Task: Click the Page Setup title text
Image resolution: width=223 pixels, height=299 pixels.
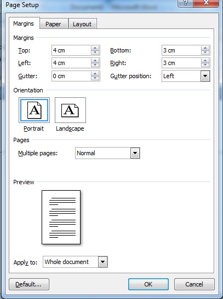Action: [x=22, y=5]
